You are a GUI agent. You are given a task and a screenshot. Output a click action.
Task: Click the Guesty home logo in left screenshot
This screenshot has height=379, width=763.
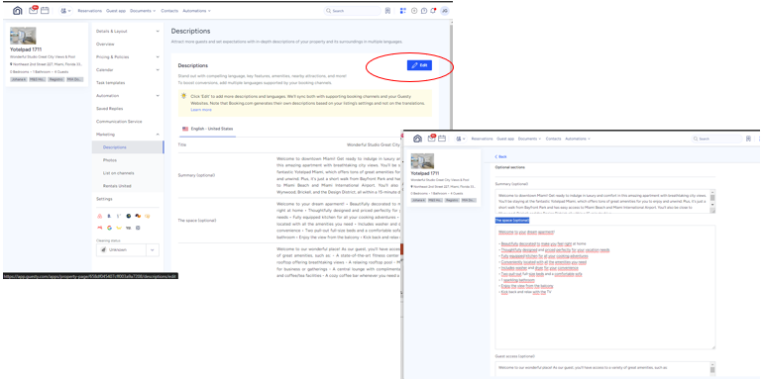tap(18, 11)
